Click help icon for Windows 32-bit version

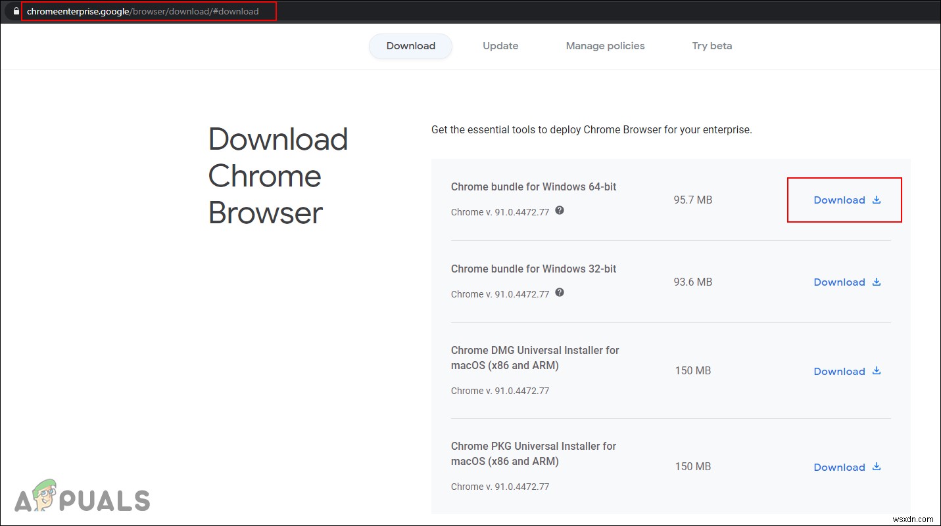(x=560, y=292)
